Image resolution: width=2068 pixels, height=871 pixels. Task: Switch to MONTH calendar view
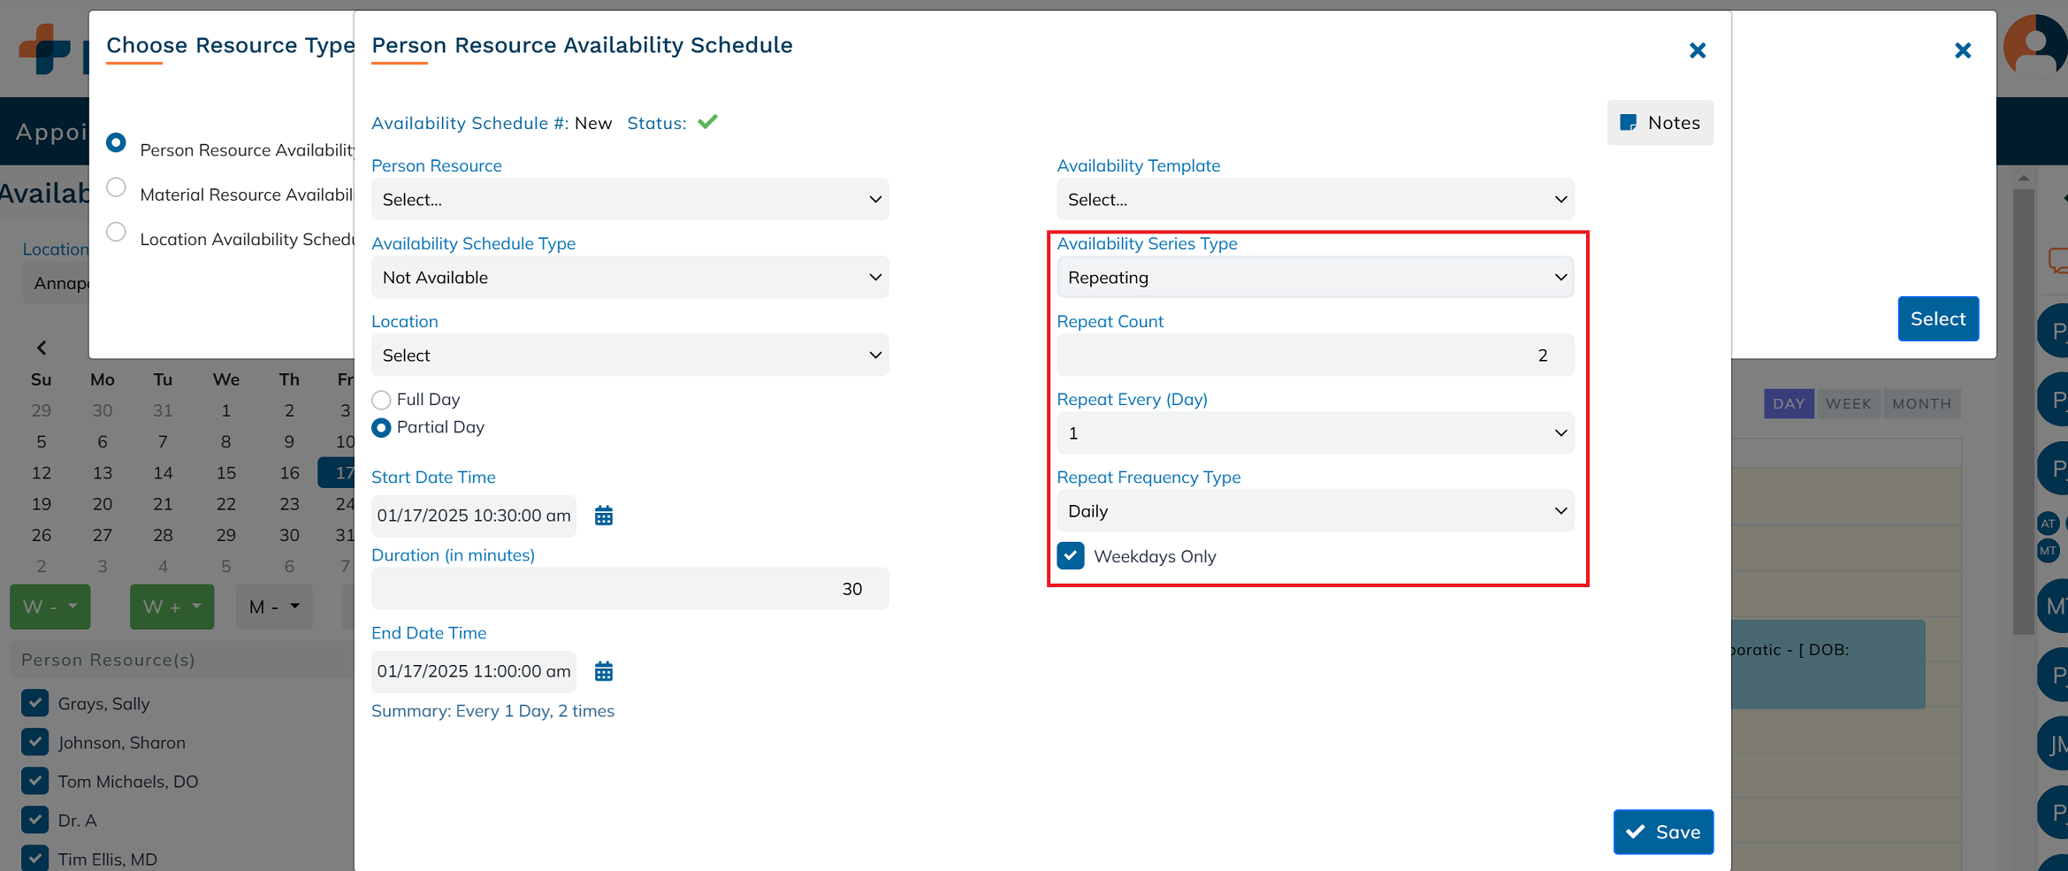pos(1921,404)
